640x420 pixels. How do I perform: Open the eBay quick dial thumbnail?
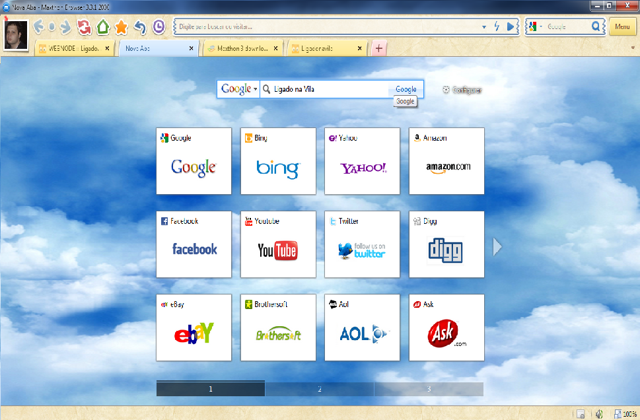coord(194,328)
